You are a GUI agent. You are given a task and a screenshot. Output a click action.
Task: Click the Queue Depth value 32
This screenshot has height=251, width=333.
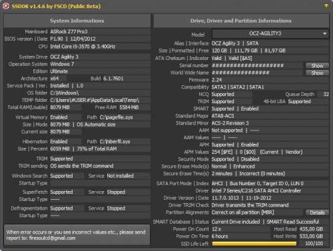tap(326, 95)
